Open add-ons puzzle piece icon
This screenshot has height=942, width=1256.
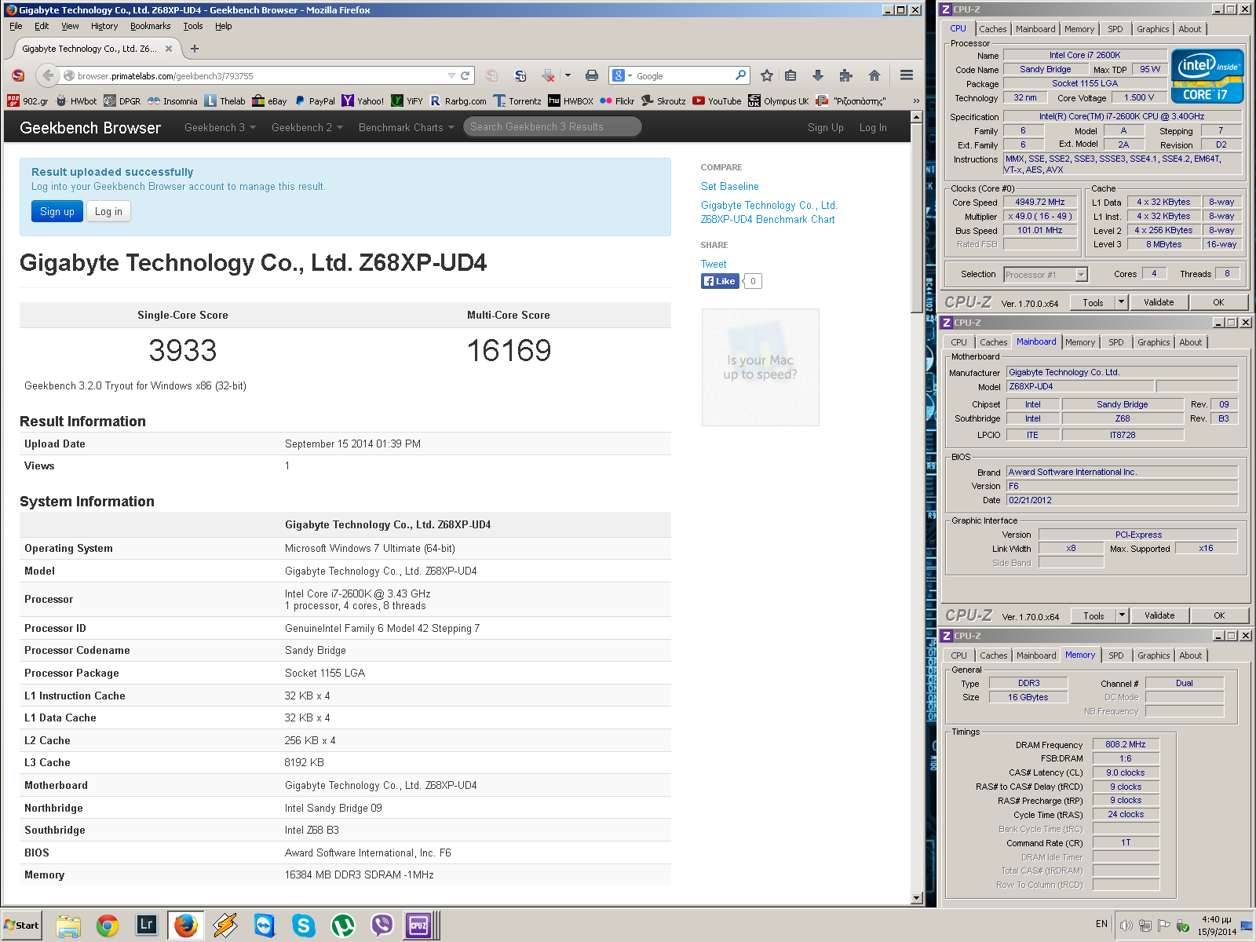tap(845, 76)
